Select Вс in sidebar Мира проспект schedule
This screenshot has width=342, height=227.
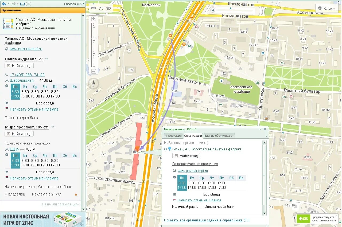(x=75, y=156)
